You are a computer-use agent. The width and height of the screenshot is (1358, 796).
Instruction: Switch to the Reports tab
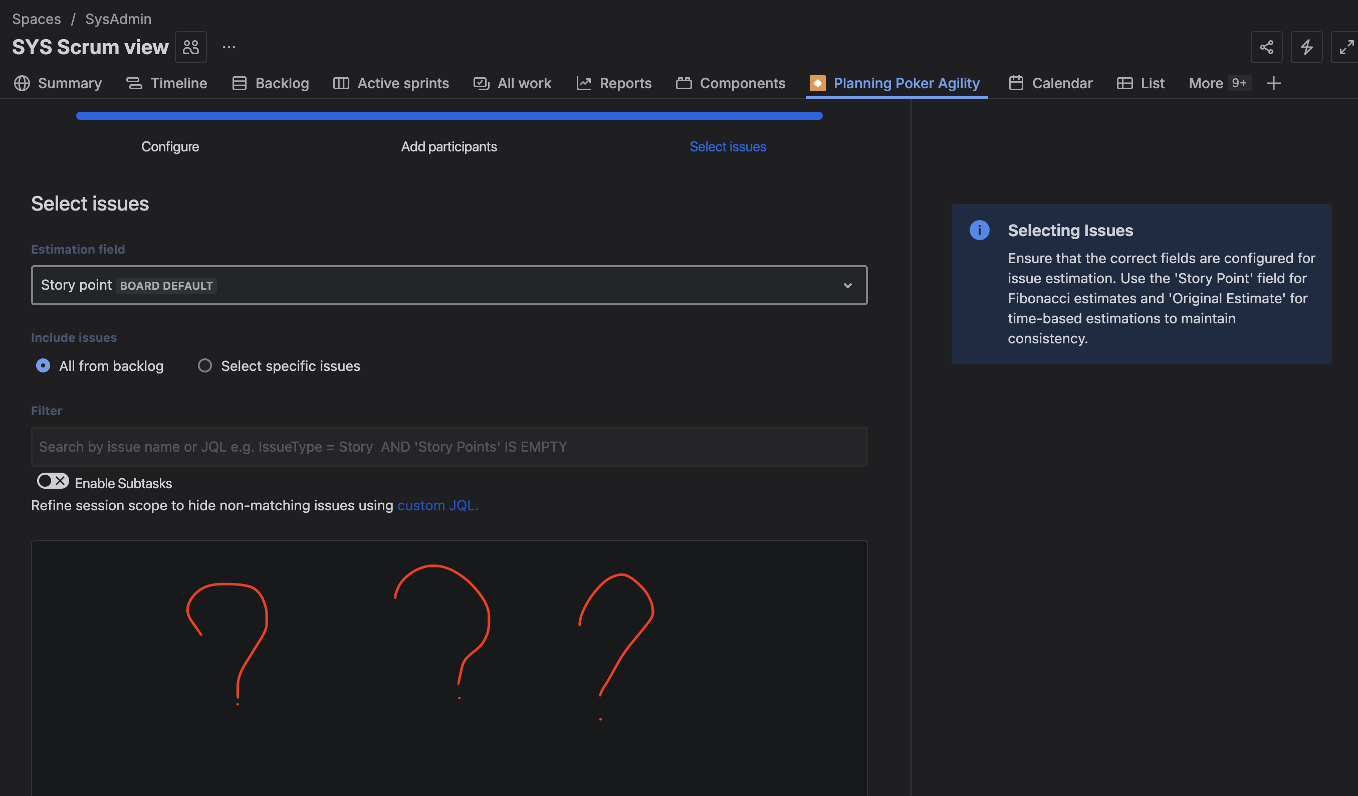614,83
